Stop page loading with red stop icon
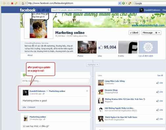The height and width of the screenshot is (130, 166). click(x=12, y=3)
